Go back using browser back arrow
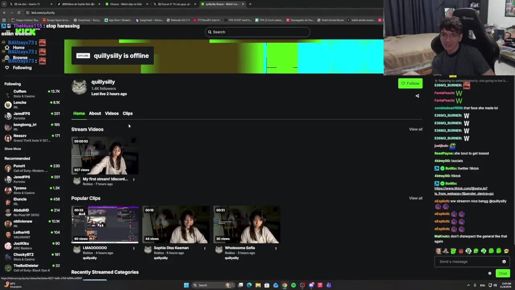The height and width of the screenshot is (290, 515). [x=4, y=12]
